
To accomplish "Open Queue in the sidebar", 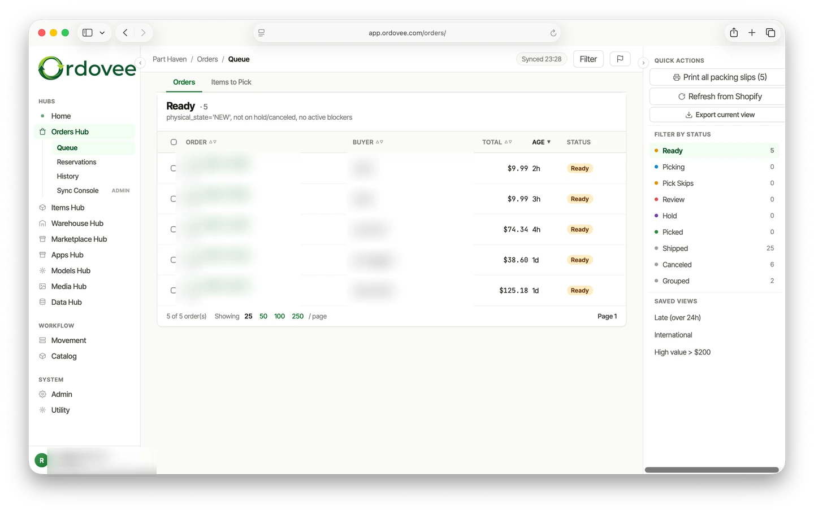I will tap(94, 148).
